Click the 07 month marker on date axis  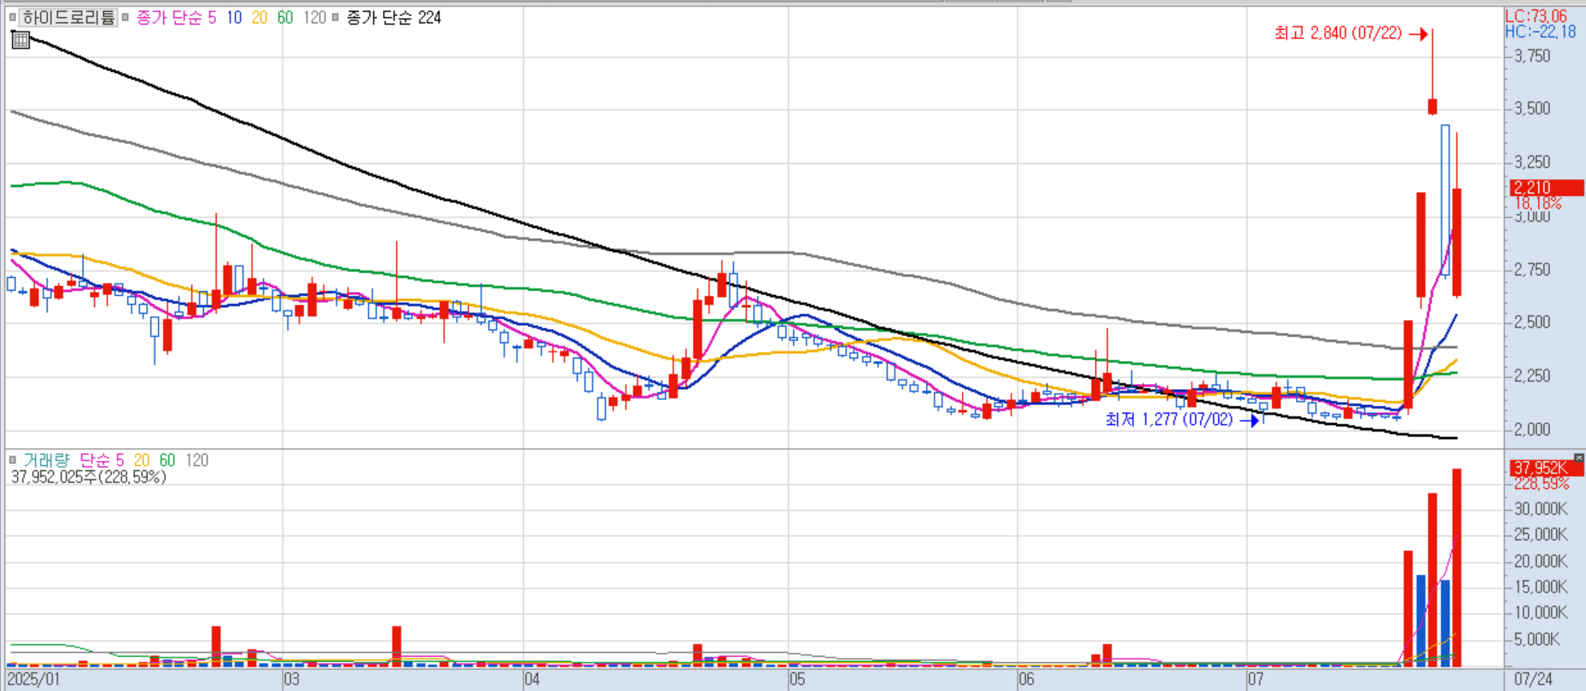pos(1255,680)
